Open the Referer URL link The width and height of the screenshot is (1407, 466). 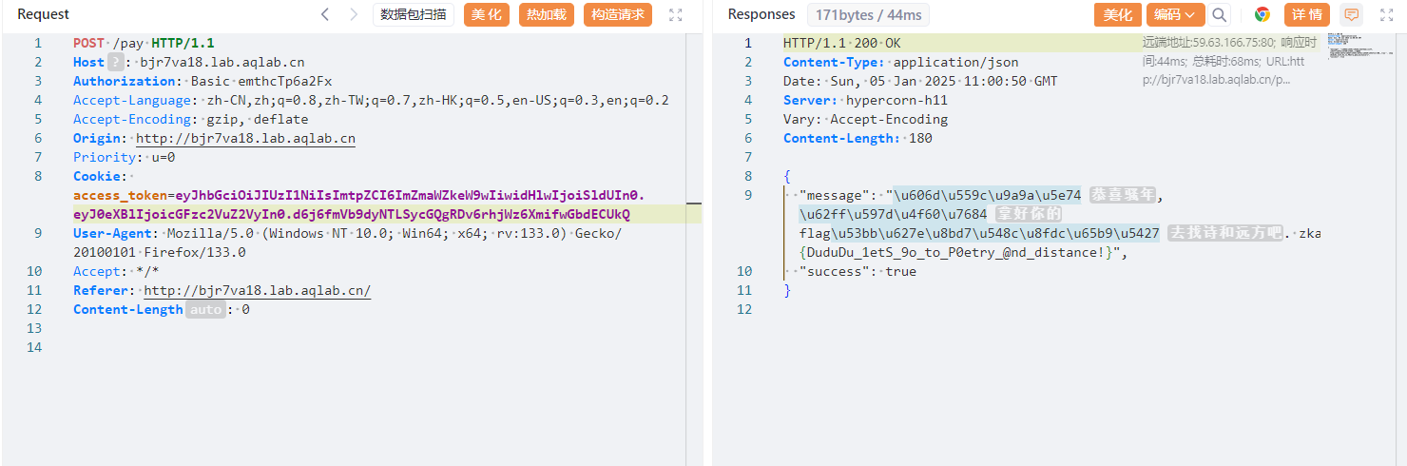click(257, 291)
